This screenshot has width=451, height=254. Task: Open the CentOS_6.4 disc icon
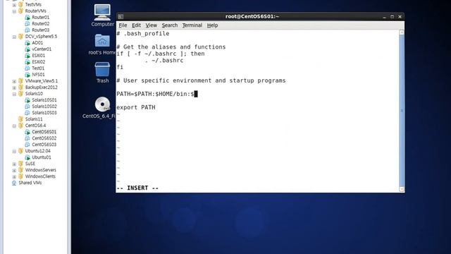pyautogui.click(x=102, y=104)
